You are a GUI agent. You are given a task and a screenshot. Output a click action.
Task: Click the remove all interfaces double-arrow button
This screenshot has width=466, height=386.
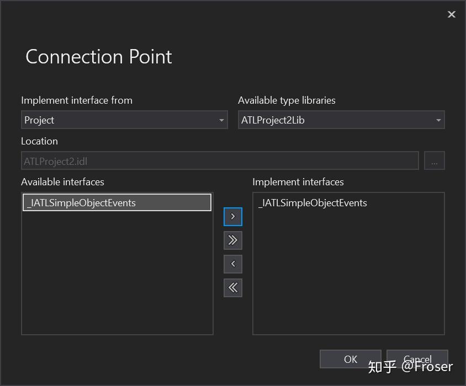pos(233,287)
